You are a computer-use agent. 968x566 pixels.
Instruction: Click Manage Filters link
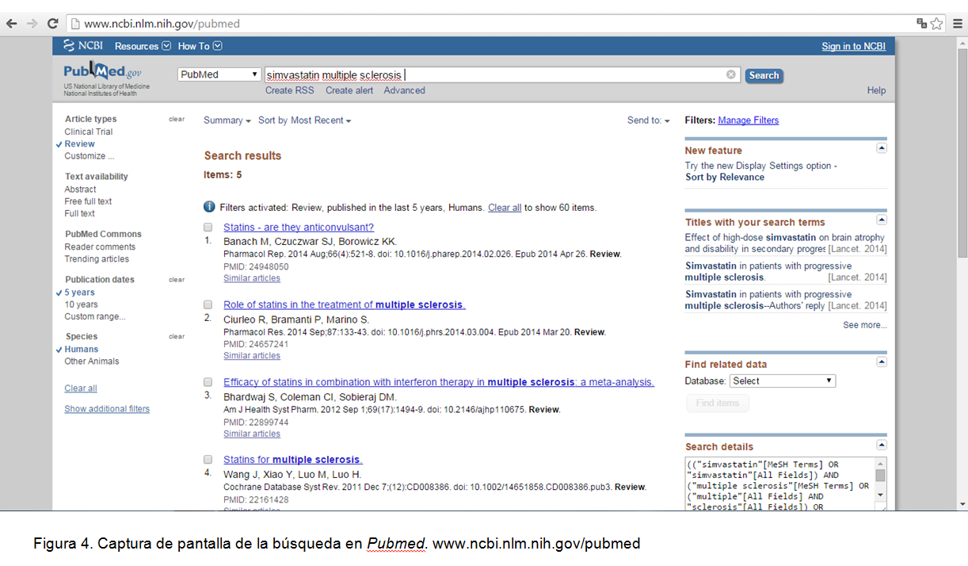748,120
